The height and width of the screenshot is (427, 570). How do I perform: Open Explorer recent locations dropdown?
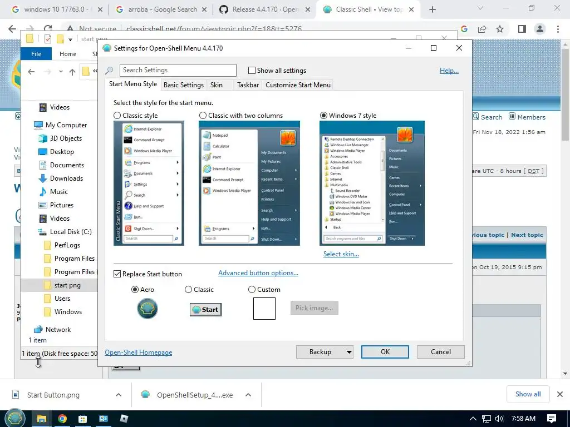pyautogui.click(x=61, y=72)
